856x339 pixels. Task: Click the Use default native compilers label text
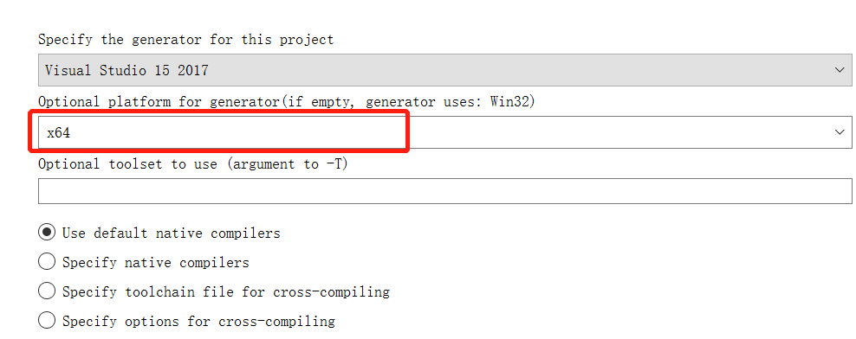point(172,233)
